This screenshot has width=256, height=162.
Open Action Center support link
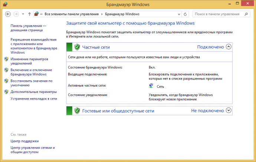pyautogui.click(x=24, y=141)
